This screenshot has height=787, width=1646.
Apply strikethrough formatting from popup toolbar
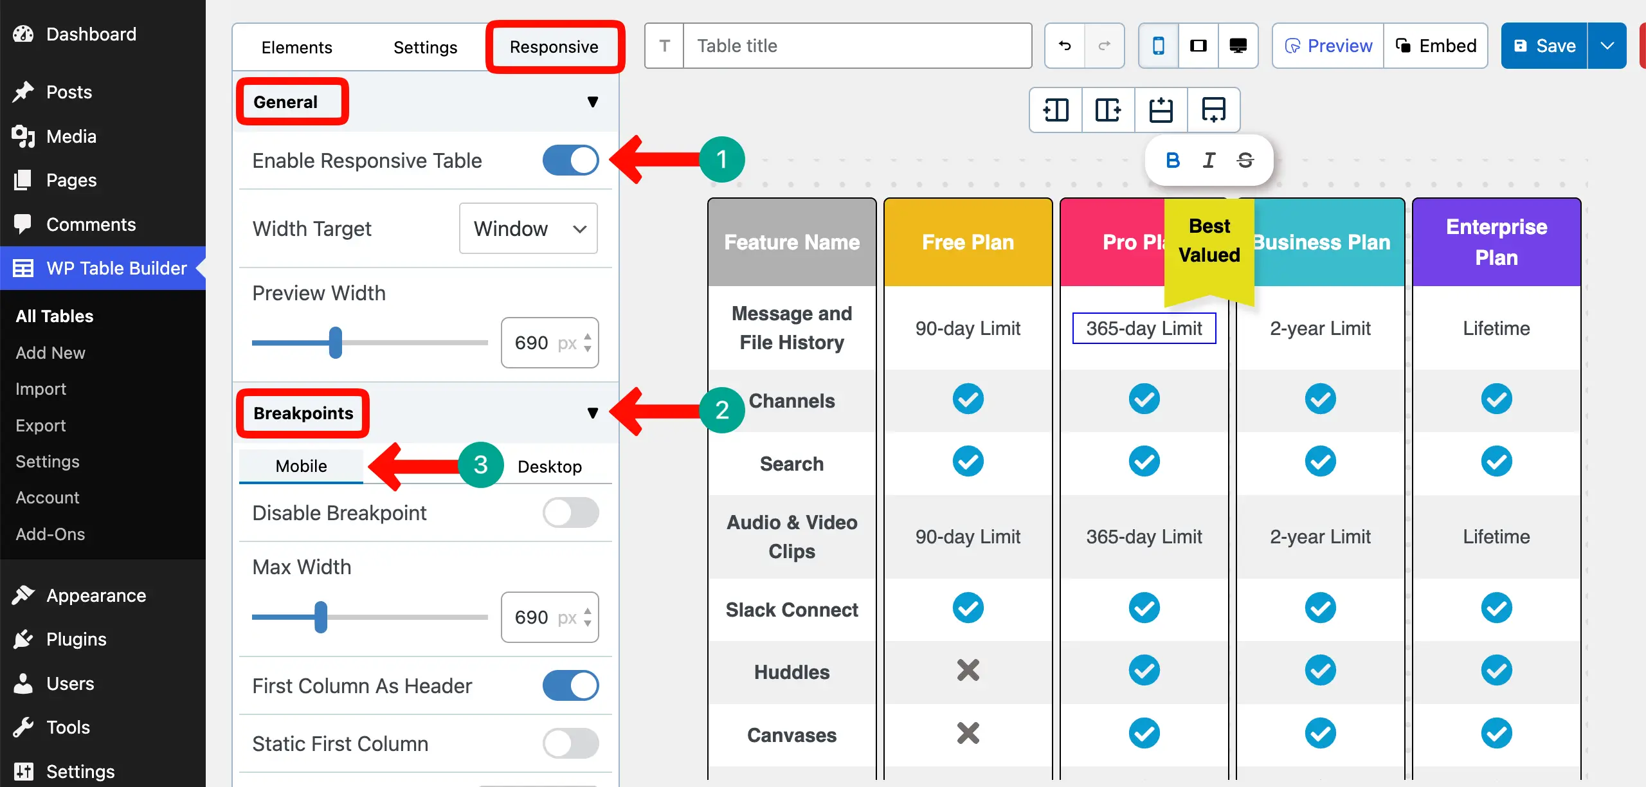(1245, 160)
